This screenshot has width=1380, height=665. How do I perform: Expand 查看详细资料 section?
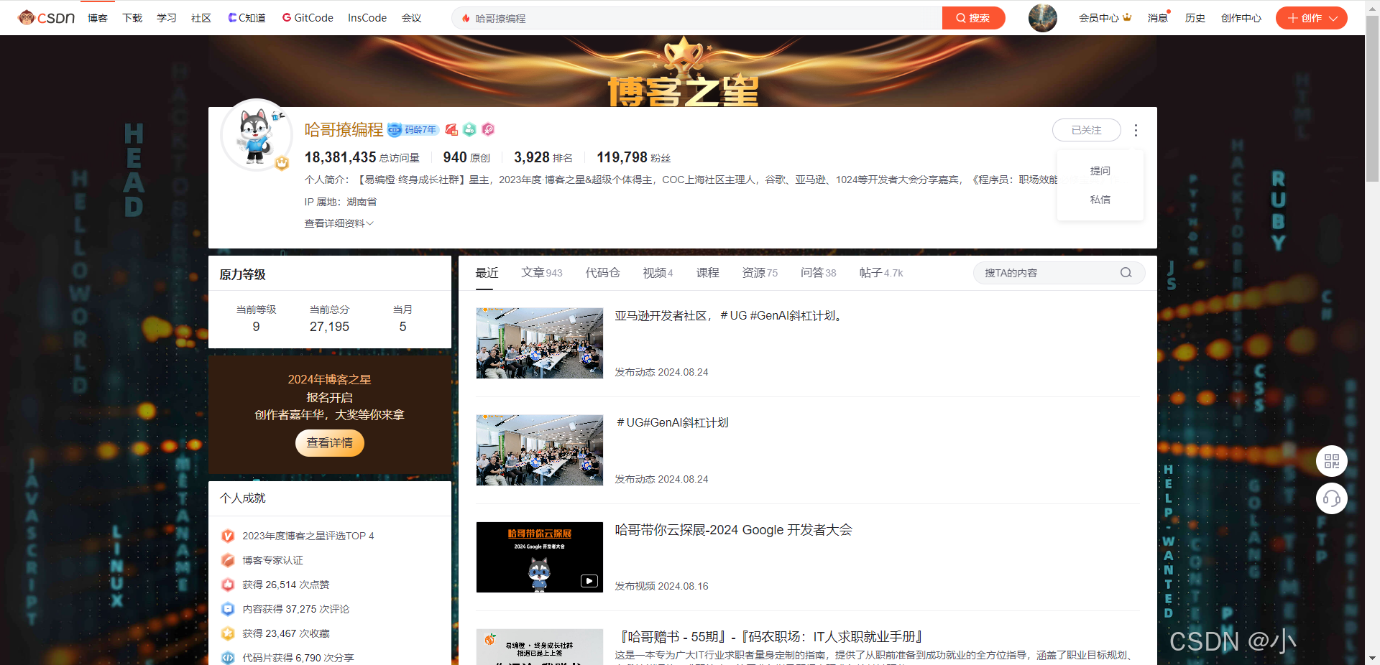click(339, 223)
